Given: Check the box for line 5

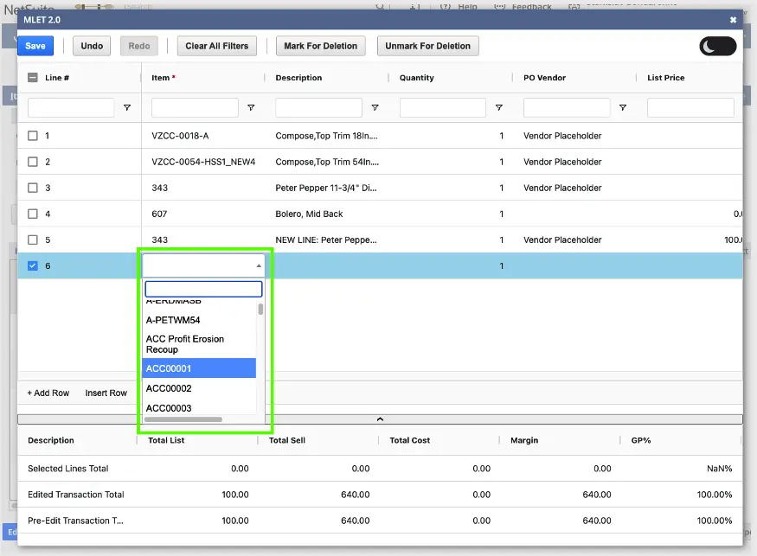Looking at the screenshot, I should point(33,240).
